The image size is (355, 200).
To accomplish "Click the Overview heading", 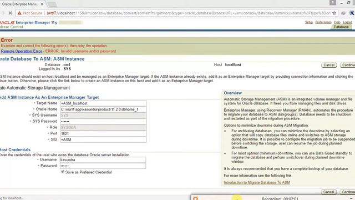I will click(232, 93).
